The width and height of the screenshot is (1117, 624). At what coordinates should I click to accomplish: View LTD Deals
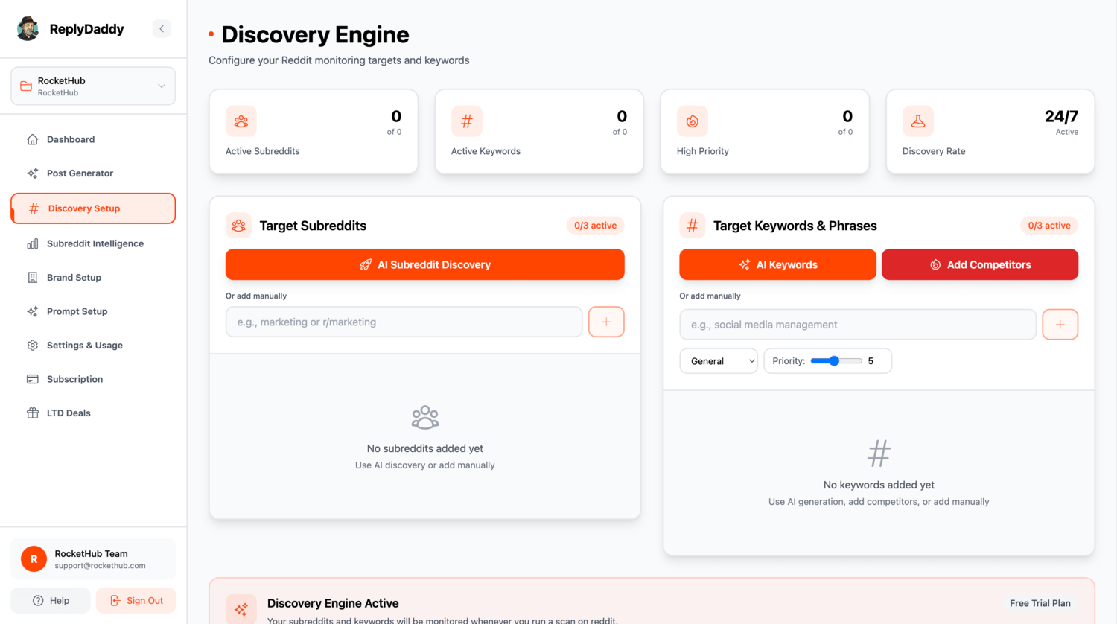coord(93,413)
